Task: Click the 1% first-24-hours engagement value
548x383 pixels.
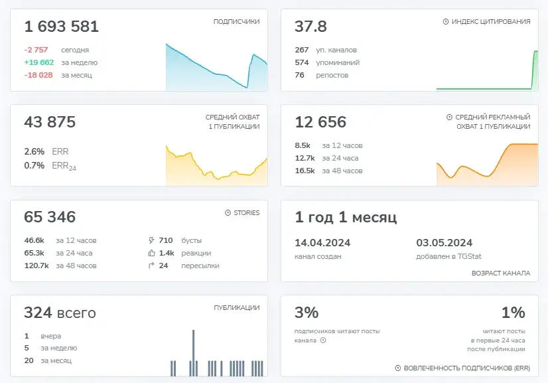Action: point(513,313)
